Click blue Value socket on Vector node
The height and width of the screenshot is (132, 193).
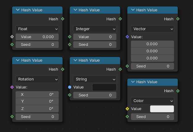127,37
